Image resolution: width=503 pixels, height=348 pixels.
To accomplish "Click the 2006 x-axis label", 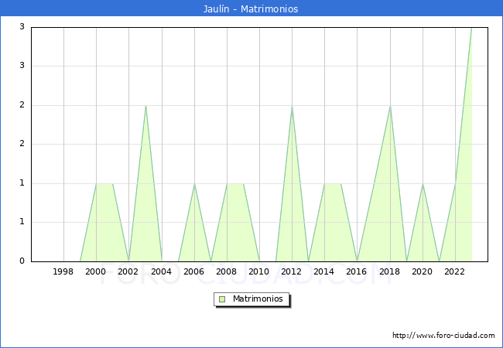I will (193, 271).
